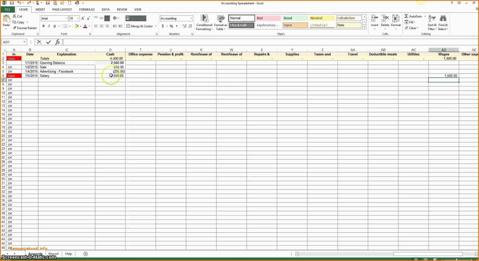Image resolution: width=479 pixels, height=261 pixels.
Task: Click the Insert Cells icon
Action: coord(374,17)
